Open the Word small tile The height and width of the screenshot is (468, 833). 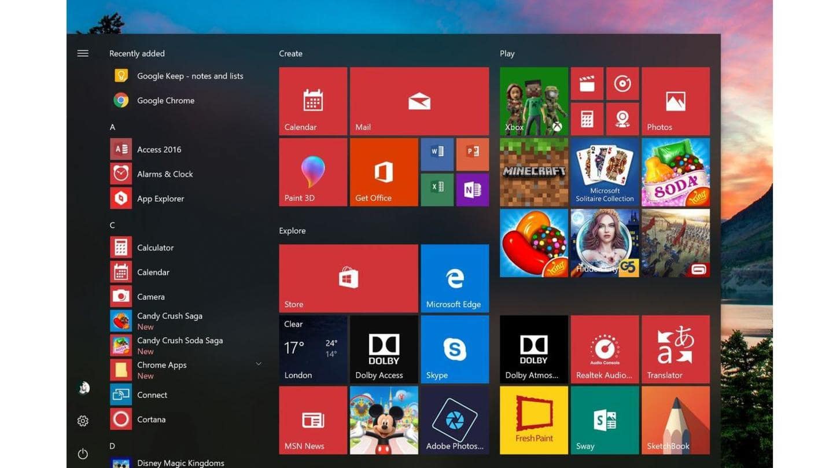[437, 154]
